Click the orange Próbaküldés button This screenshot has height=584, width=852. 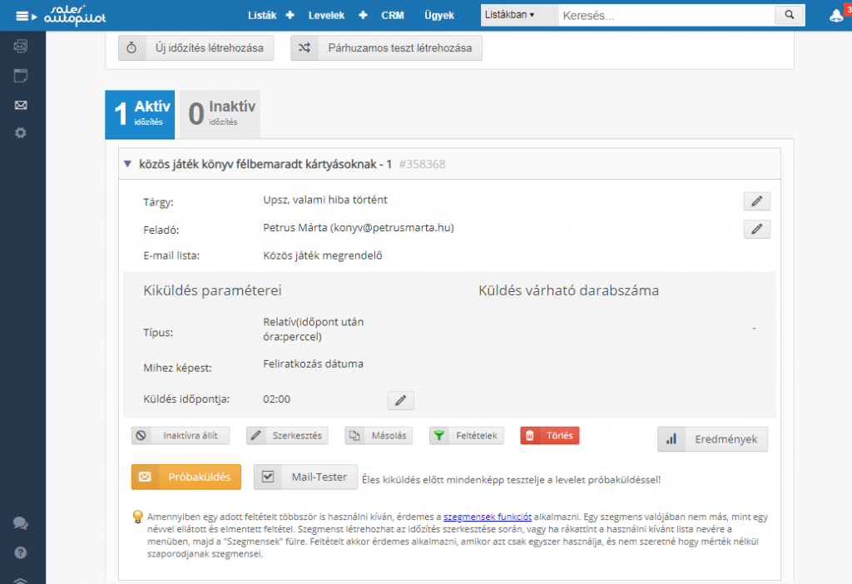tap(186, 477)
